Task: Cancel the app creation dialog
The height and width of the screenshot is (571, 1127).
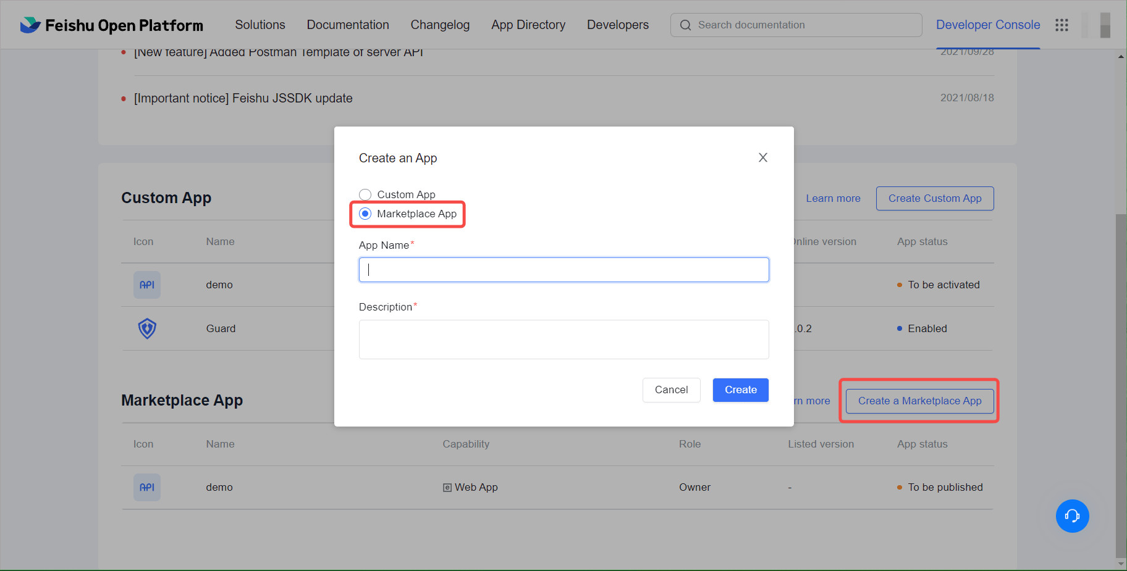Action: tap(671, 390)
